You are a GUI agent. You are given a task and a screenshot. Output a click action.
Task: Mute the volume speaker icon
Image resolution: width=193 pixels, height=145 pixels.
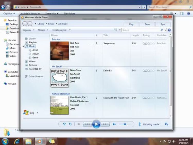(x=114, y=124)
